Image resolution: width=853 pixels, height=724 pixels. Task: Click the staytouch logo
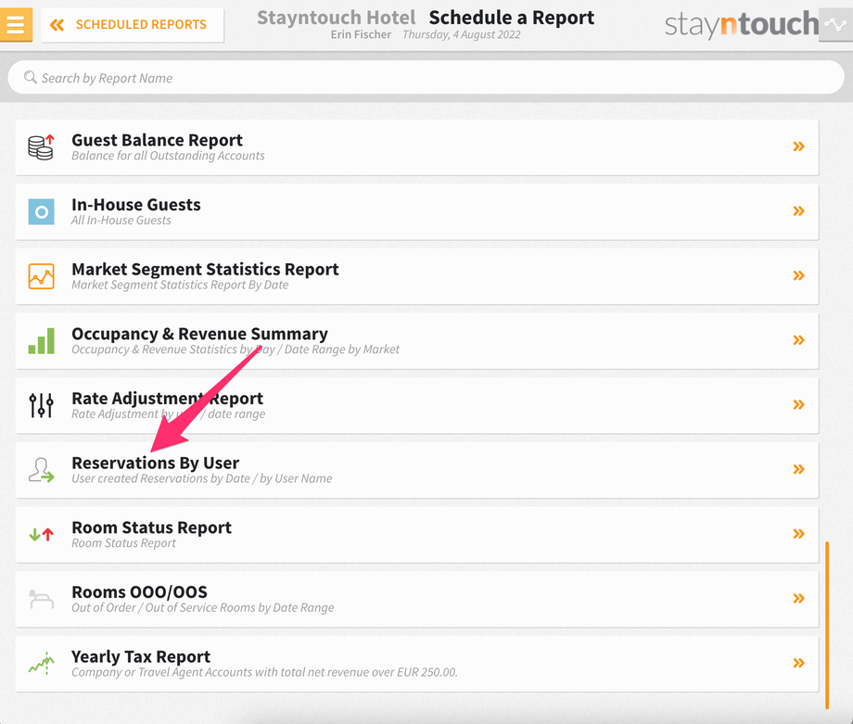[x=742, y=24]
